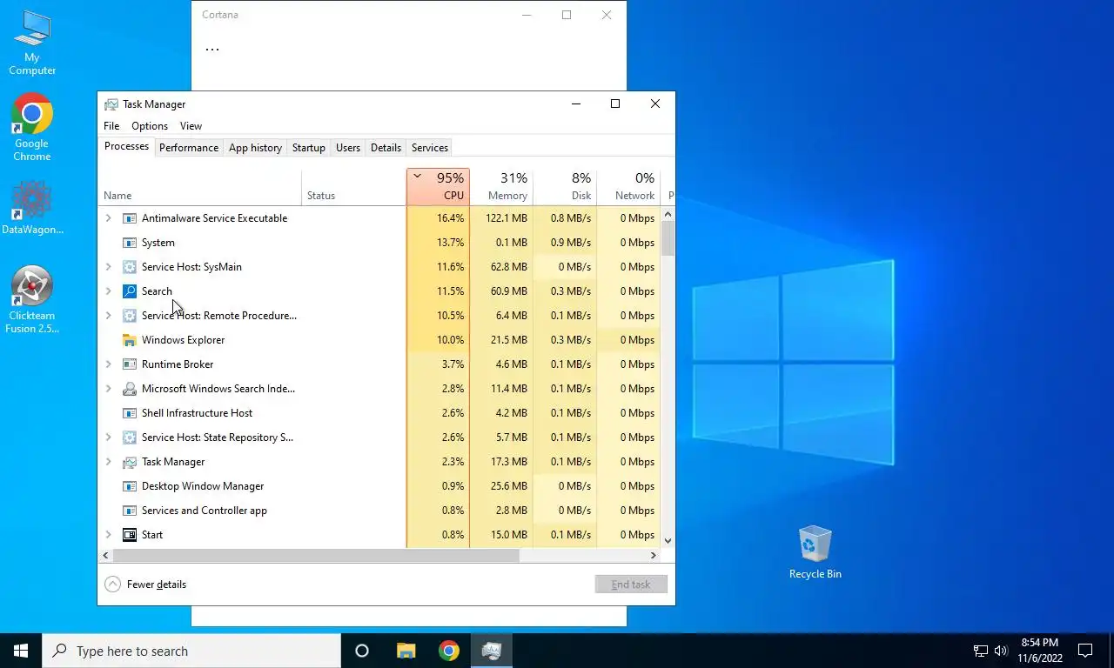Click the scroll down arrow of process list
The width and height of the screenshot is (1114, 668).
[668, 541]
